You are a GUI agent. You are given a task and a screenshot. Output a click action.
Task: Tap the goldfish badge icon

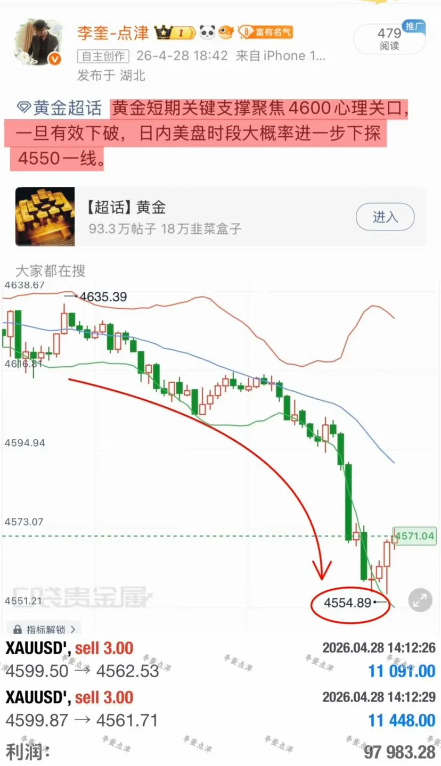(227, 32)
